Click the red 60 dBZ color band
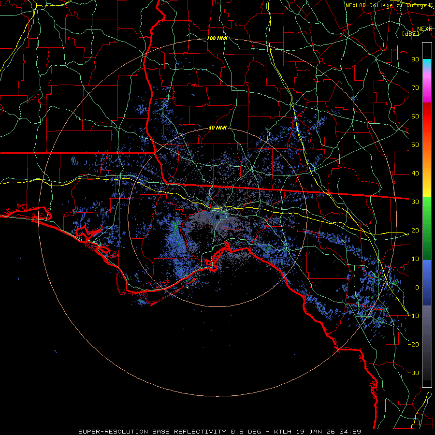435x435 pixels. click(x=427, y=116)
